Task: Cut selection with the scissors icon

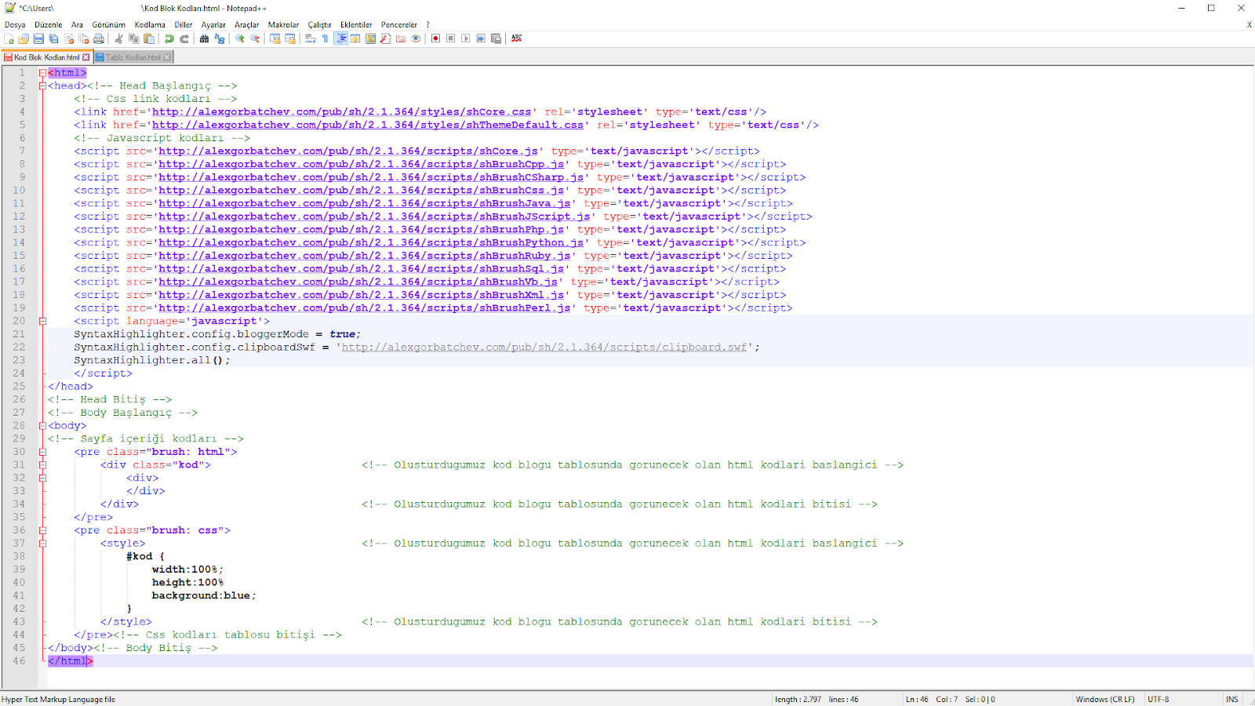Action: [x=118, y=38]
